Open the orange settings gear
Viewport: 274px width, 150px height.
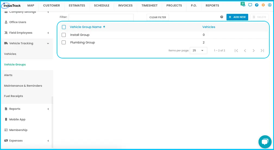tap(263, 5)
